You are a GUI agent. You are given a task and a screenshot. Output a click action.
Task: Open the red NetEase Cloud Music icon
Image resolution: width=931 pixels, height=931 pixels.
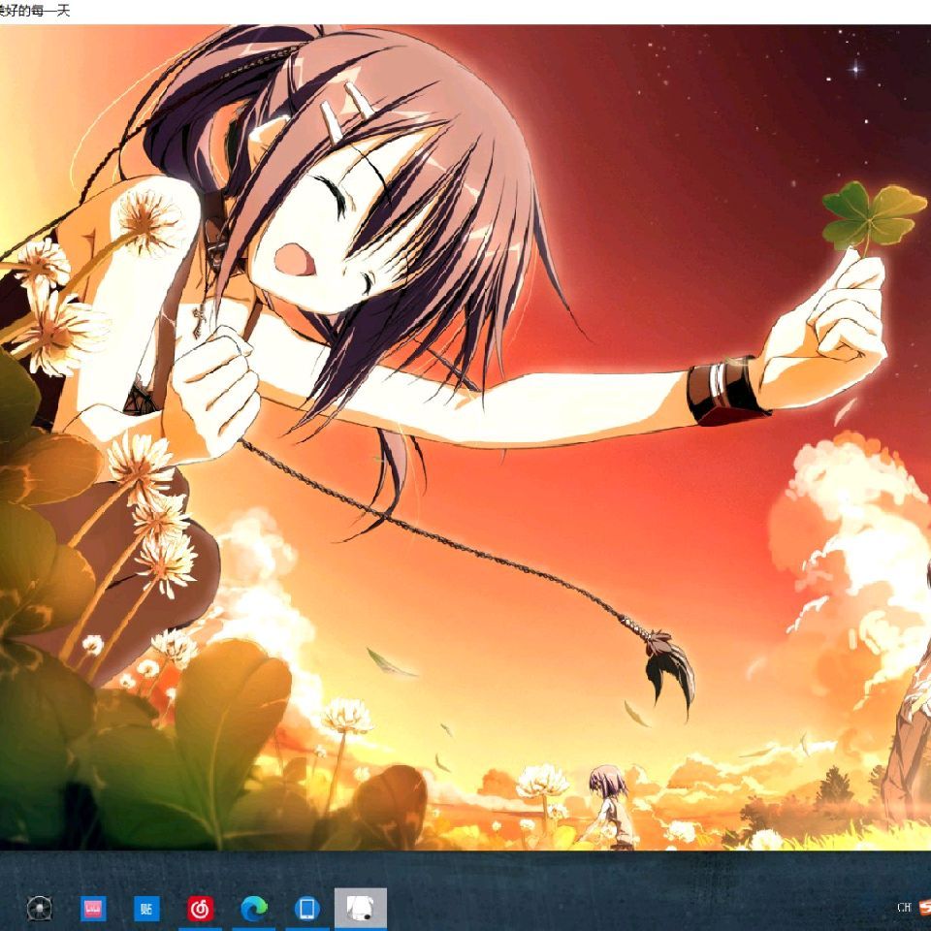(x=200, y=909)
